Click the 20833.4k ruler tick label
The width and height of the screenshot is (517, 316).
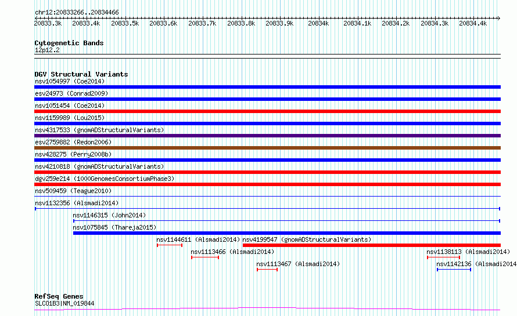click(86, 23)
